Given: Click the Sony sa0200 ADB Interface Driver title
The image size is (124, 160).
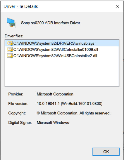Looking at the screenshot, I should coord(51,23).
